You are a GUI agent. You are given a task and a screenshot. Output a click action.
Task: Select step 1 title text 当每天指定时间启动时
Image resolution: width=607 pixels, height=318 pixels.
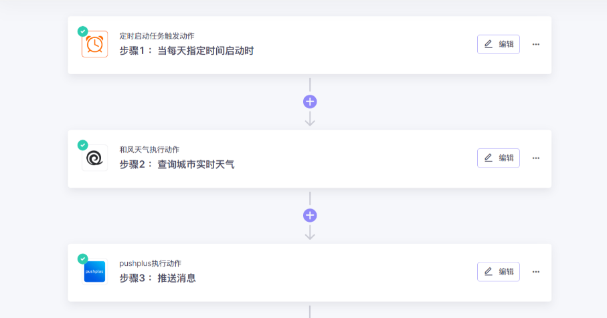click(205, 51)
